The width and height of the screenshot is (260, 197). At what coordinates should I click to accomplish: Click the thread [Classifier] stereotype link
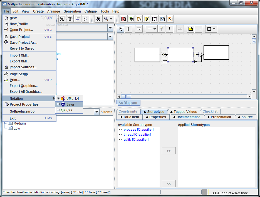pos(137,134)
